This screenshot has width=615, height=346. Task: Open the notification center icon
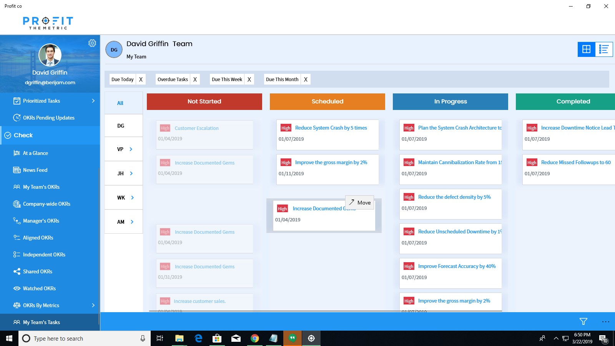tap(603, 338)
